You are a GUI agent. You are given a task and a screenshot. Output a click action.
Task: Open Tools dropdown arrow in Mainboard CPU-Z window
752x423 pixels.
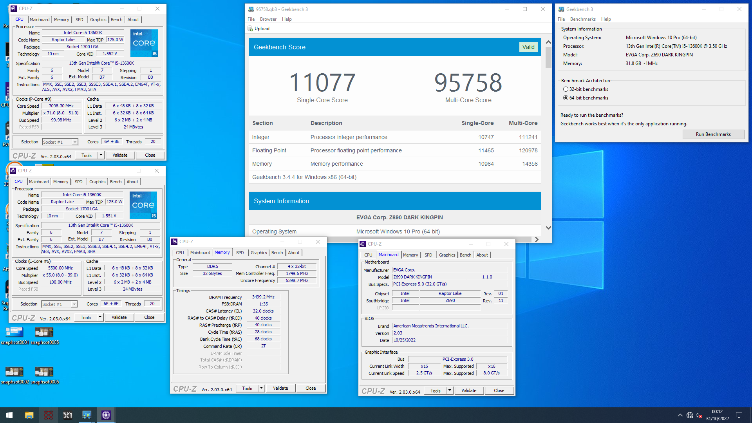[x=450, y=390]
